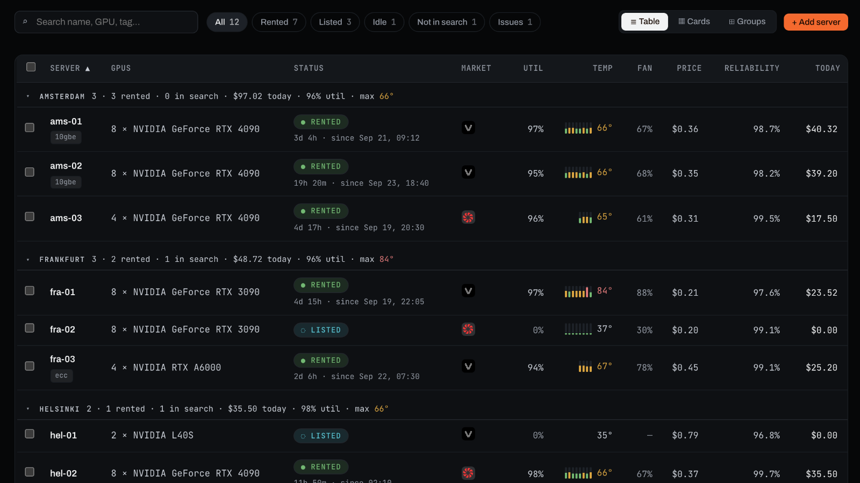Click the market icon in fra-01 row
The image size is (860, 483).
[468, 291]
